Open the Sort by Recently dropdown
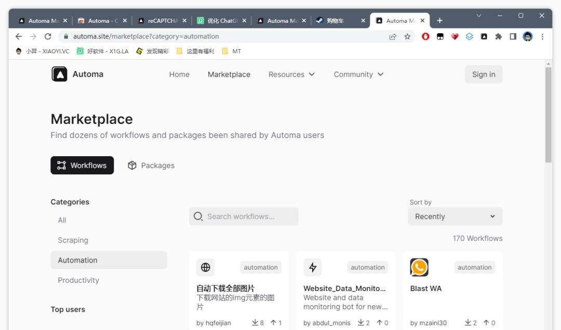The height and width of the screenshot is (330, 561). coord(455,216)
